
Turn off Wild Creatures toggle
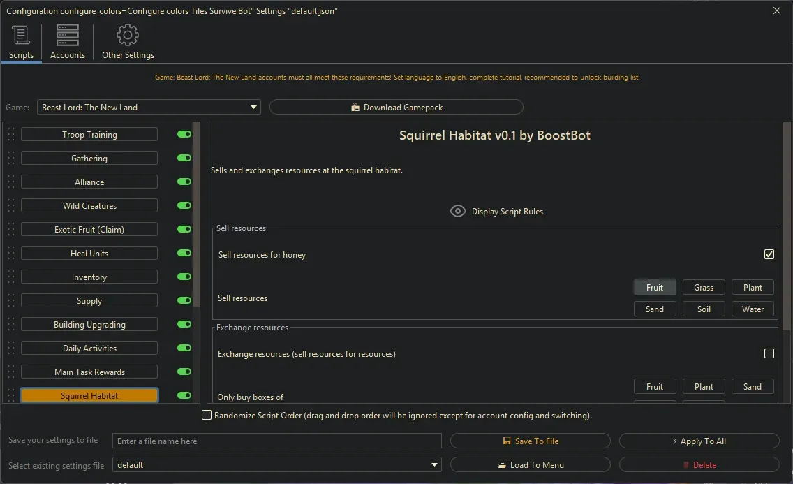(184, 205)
